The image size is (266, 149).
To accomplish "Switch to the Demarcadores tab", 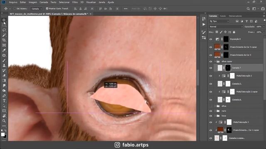I will pos(235,16).
